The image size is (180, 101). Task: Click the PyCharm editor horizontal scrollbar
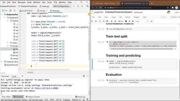pyautogui.click(x=48, y=70)
